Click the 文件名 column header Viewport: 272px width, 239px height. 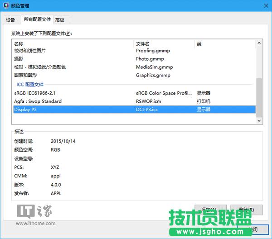coord(163,44)
